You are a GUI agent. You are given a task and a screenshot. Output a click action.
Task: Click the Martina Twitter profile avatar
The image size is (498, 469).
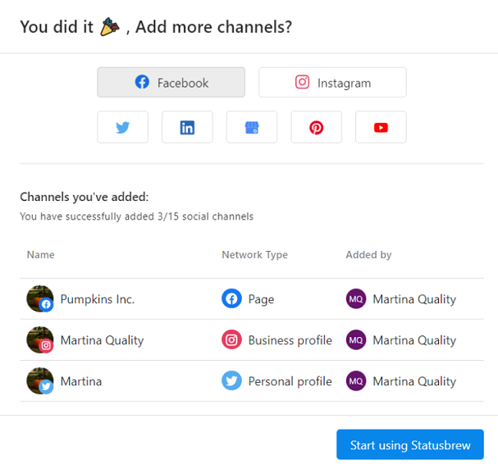[x=39, y=380]
